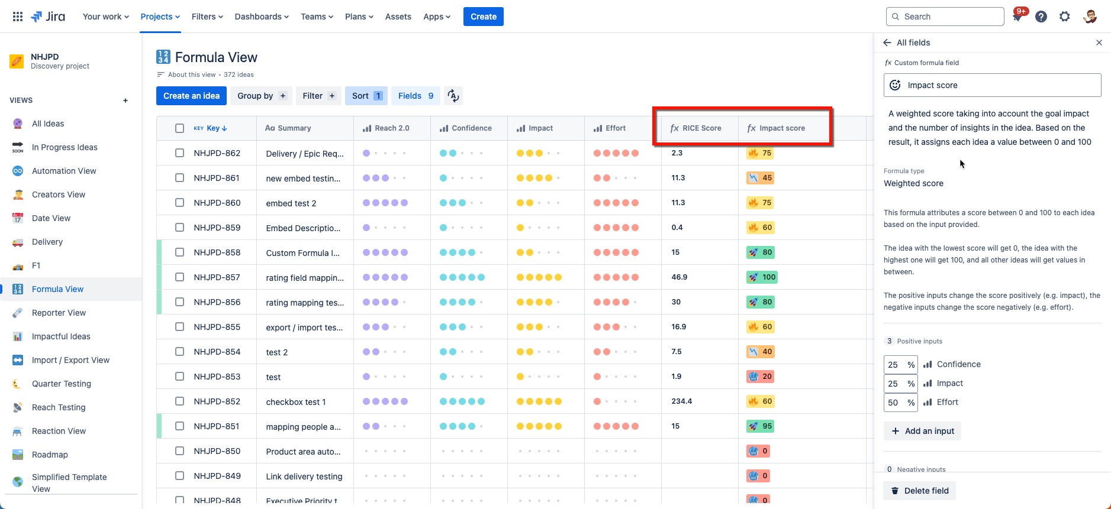The width and height of the screenshot is (1111, 509).
Task: Open the notifications bell
Action: pos(1017,17)
